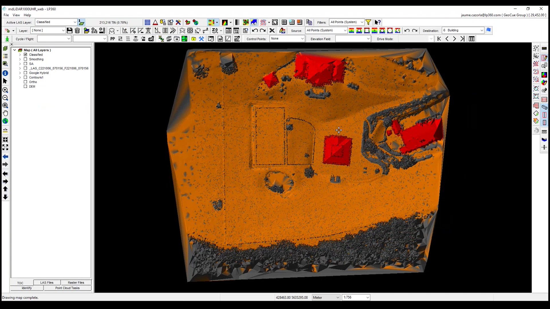Select the Zoom In tool
The image size is (550, 309).
pyautogui.click(x=5, y=90)
